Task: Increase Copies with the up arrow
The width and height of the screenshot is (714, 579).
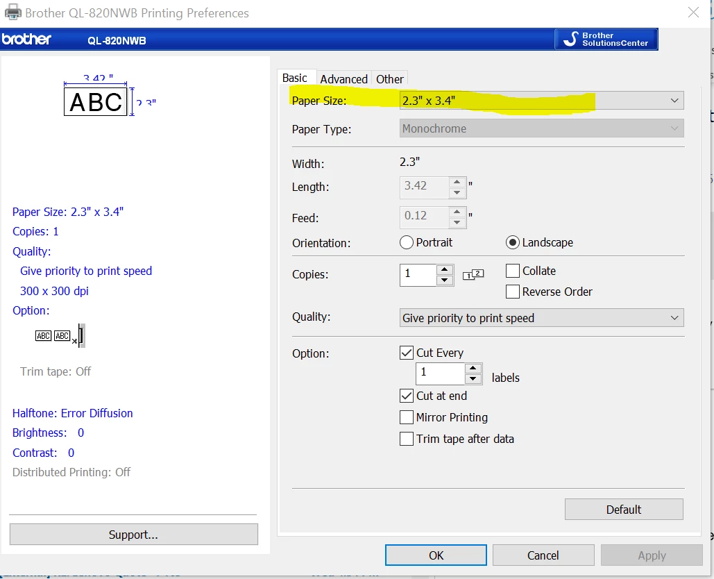Action: [444, 269]
